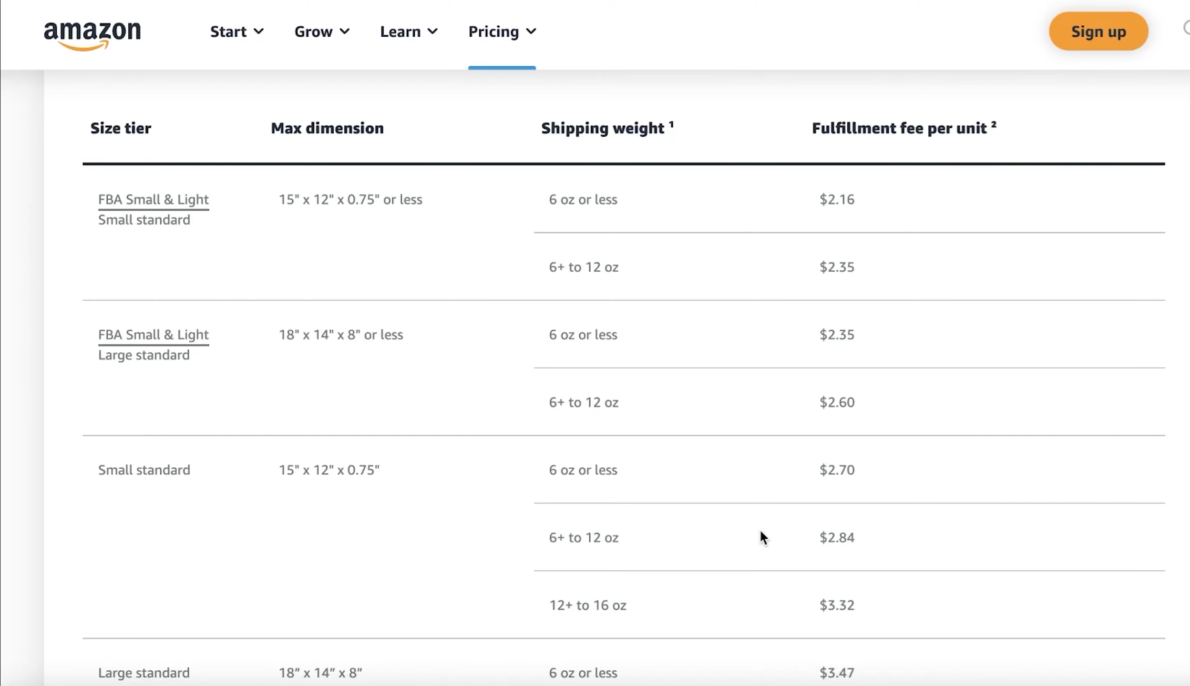Expand the chevron next to Pricing
This screenshot has height=686, width=1190.
531,31
